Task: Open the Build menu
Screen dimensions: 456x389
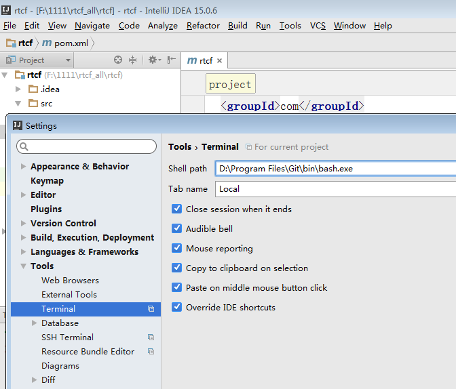Action: coord(237,26)
